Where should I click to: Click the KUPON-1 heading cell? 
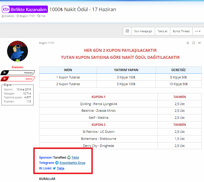[x=98, y=97]
